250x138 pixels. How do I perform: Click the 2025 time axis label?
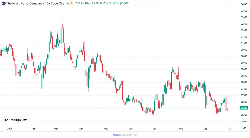pos(10,129)
